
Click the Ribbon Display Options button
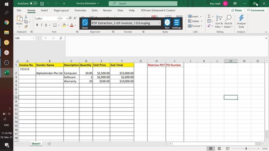click(235, 3)
